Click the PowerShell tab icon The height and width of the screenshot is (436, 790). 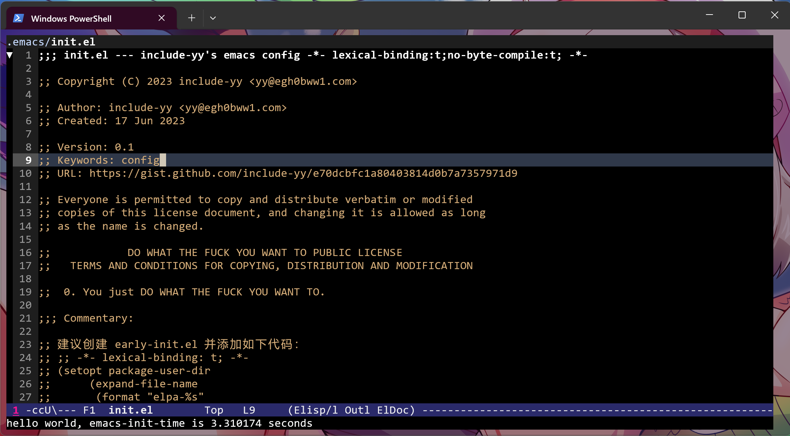pos(18,18)
